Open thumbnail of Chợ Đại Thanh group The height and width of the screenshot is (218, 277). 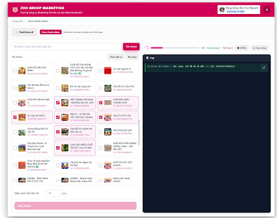pyautogui.click(x=22, y=148)
